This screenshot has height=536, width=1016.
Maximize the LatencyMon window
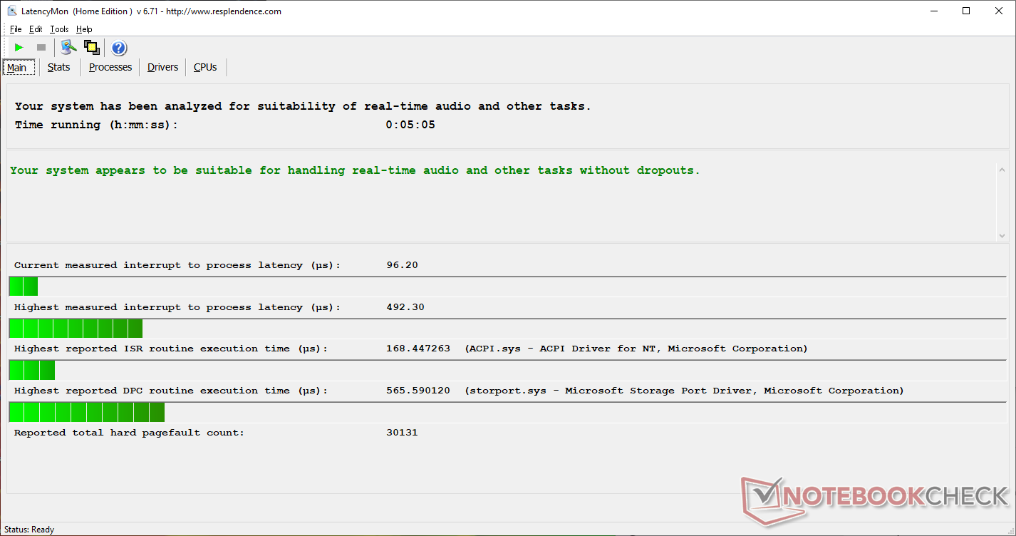point(966,11)
